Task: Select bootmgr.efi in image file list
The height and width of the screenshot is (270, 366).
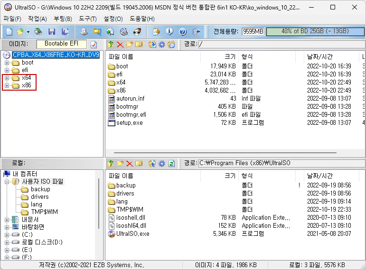Action: click(x=127, y=114)
